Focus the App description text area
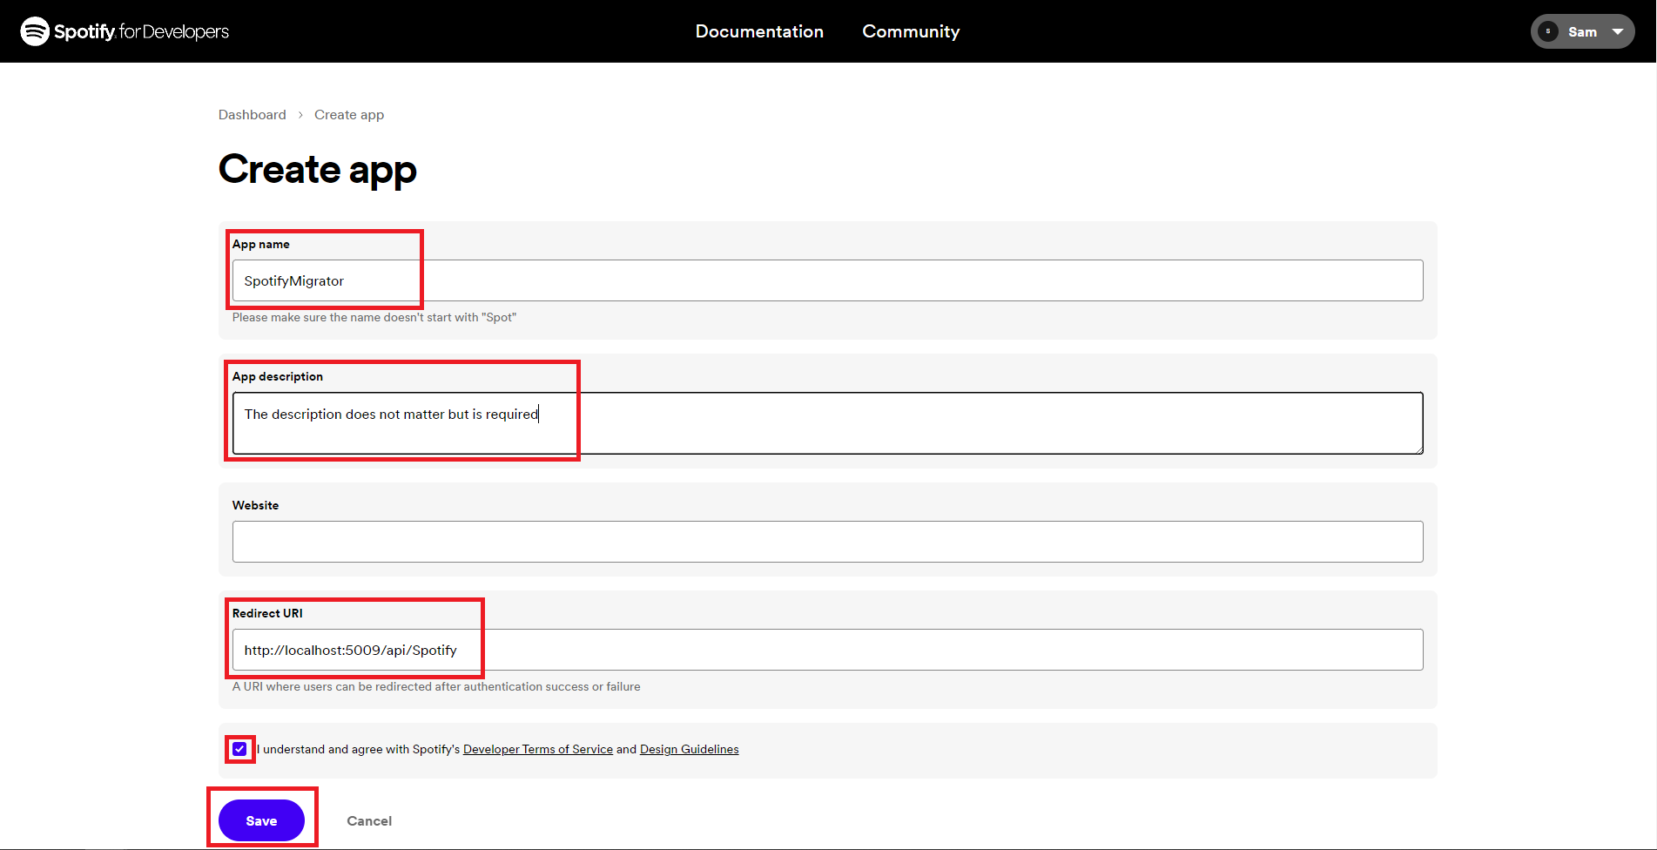The width and height of the screenshot is (1657, 850). point(827,423)
